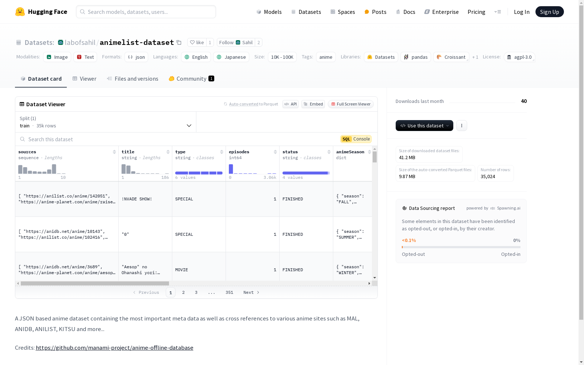Copy dataset name with the copy icon
The height and width of the screenshot is (365, 584).
coord(179,42)
